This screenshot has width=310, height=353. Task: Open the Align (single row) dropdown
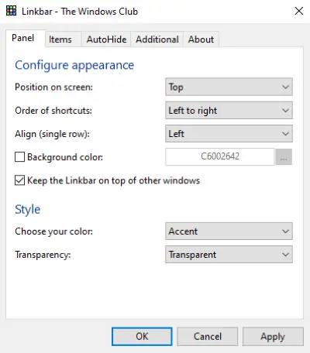[x=229, y=134]
